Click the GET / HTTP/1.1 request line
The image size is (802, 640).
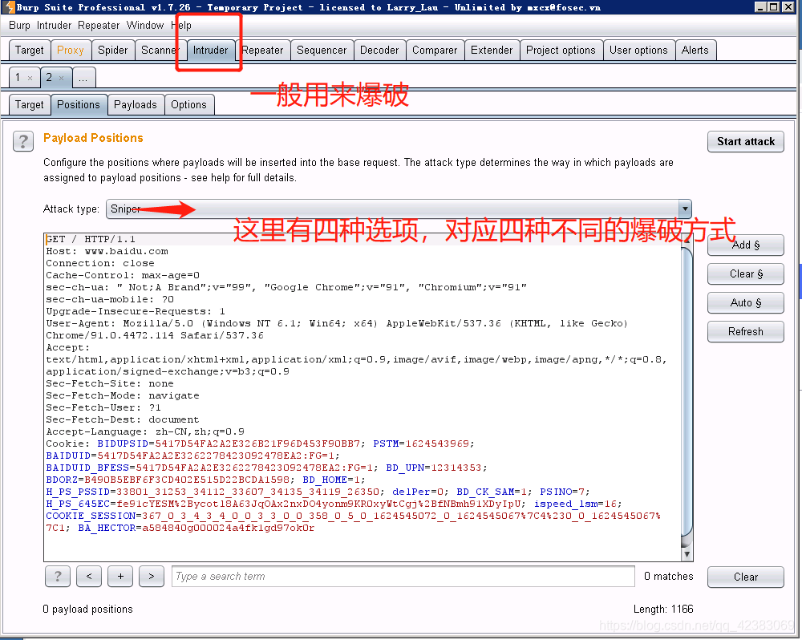(x=91, y=239)
